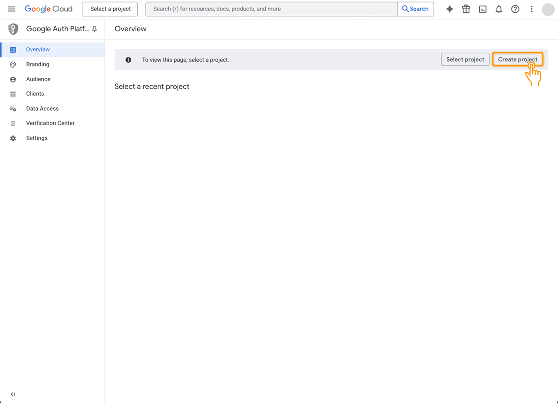558x403 pixels.
Task: Open the account avatar
Action: point(548,9)
